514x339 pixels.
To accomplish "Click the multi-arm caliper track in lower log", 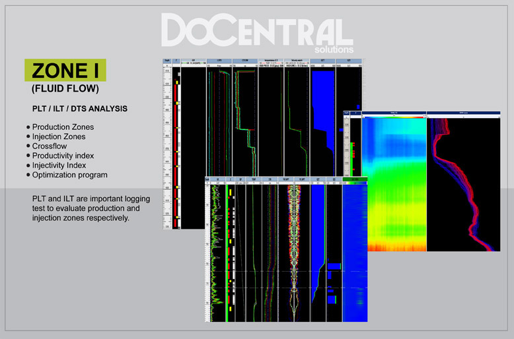I will click(x=295, y=251).
